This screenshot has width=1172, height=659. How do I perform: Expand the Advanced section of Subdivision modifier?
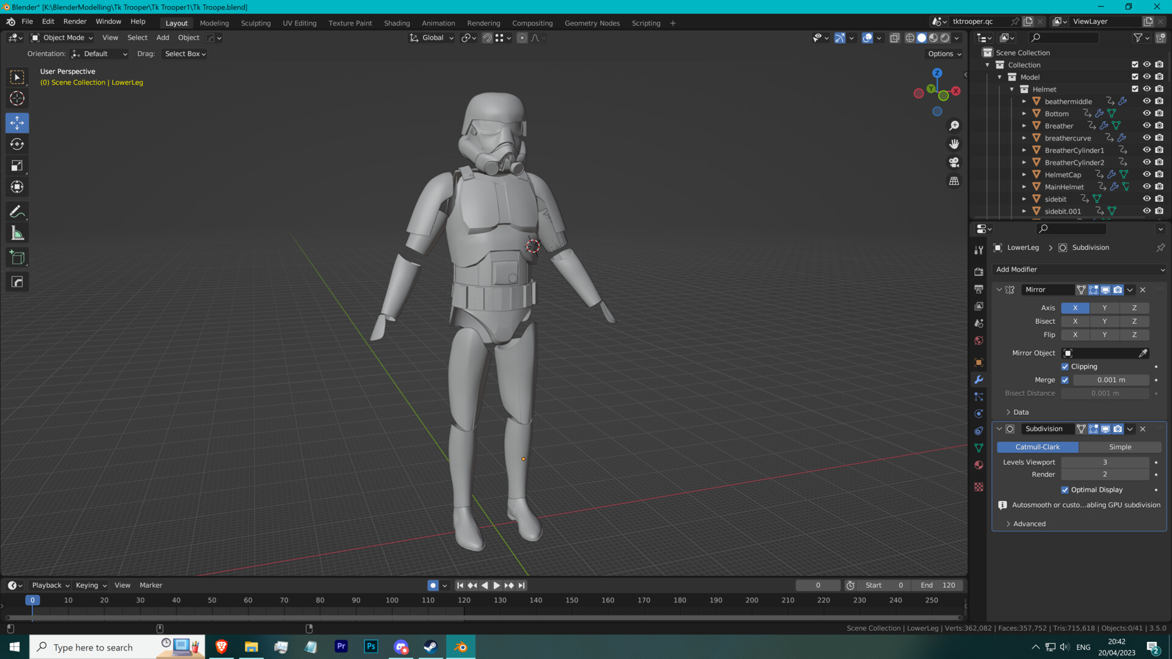pyautogui.click(x=1029, y=524)
